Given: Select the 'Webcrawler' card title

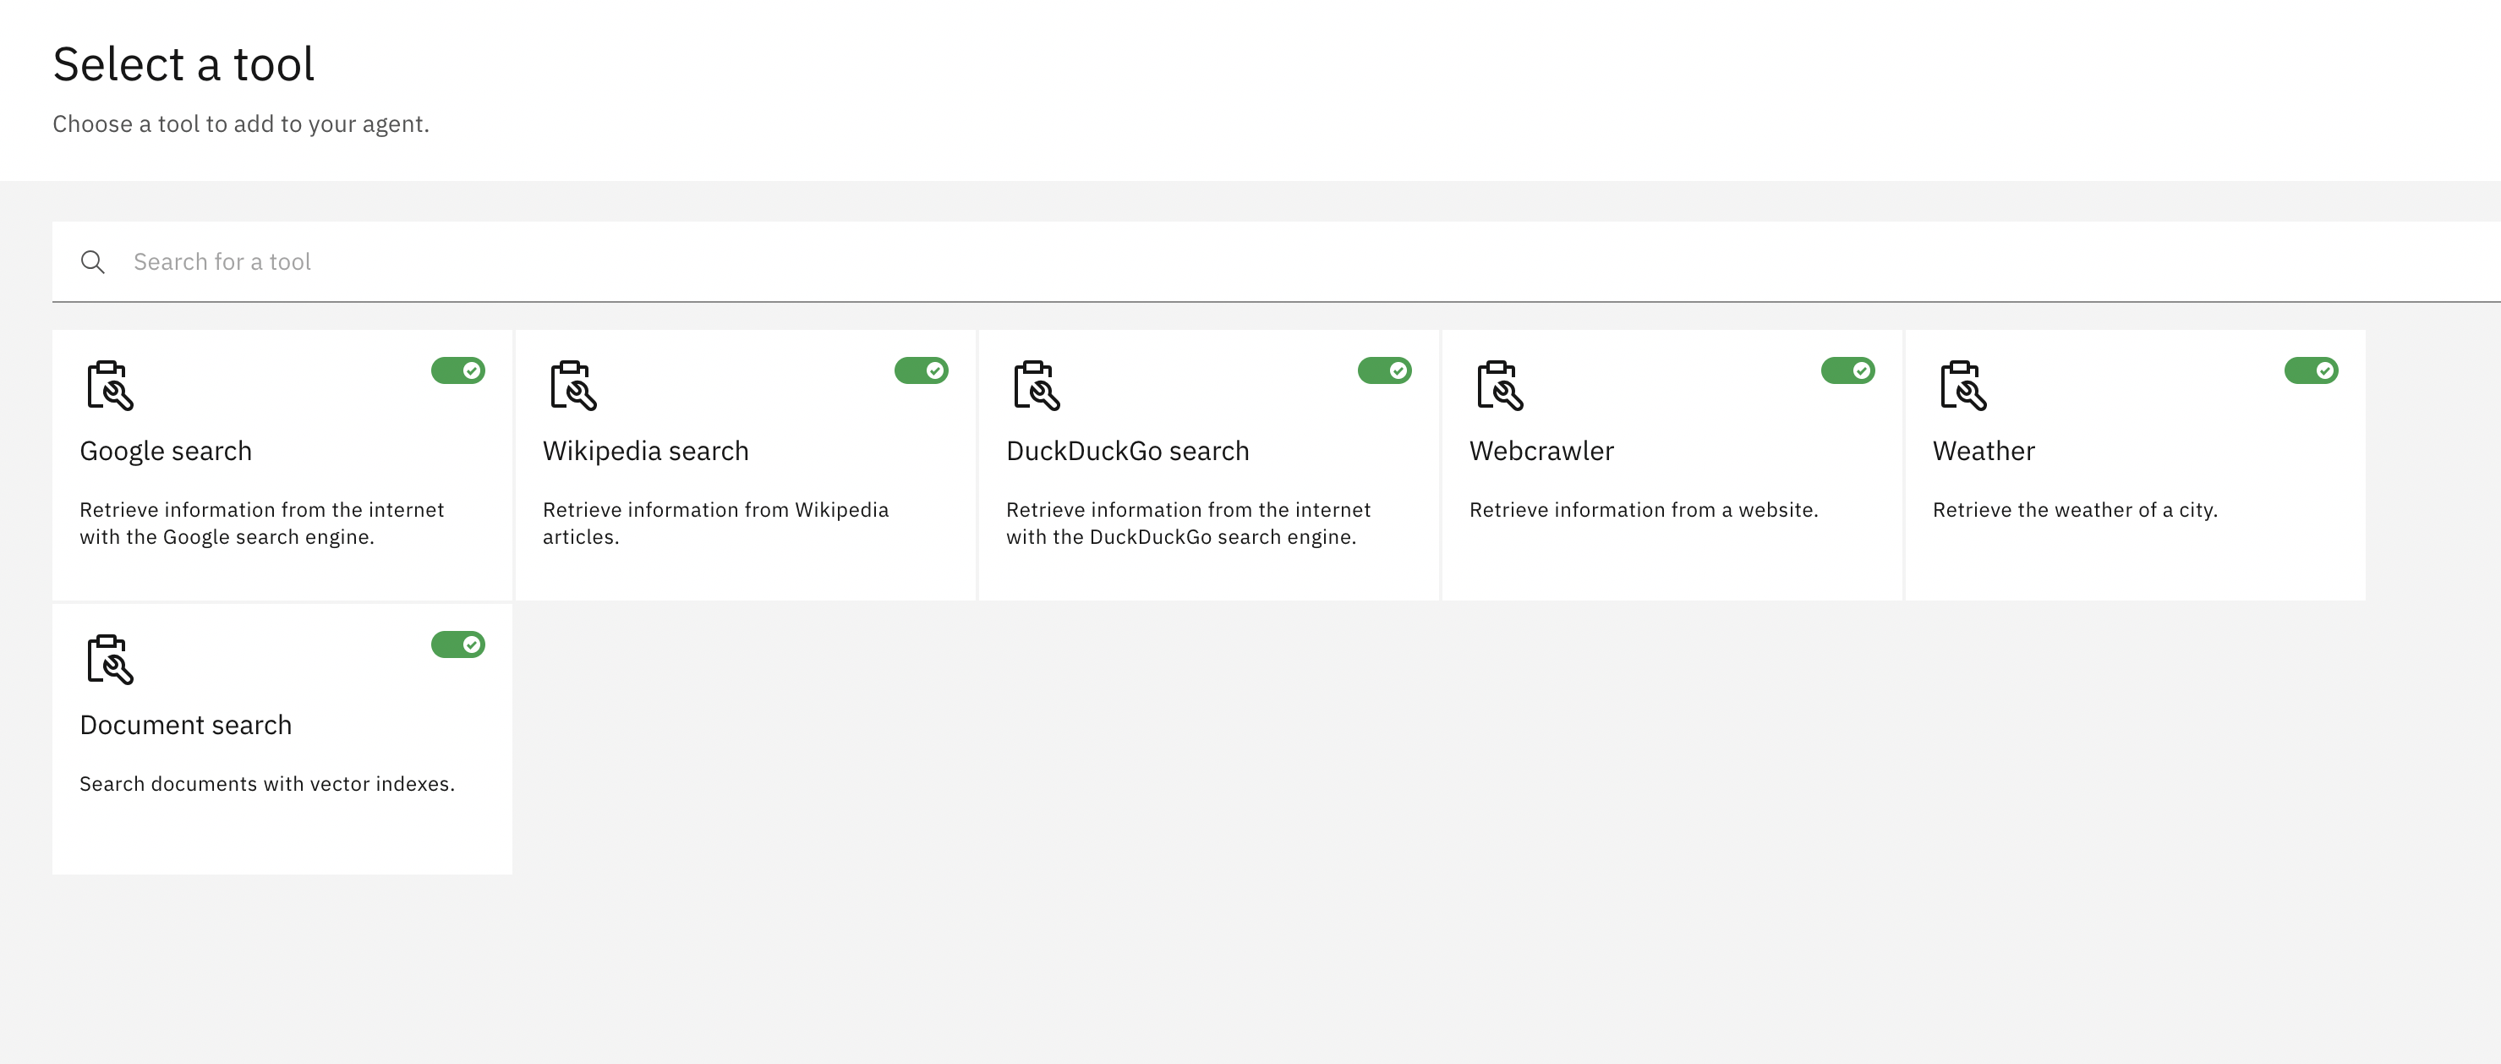Looking at the screenshot, I should tap(1541, 452).
